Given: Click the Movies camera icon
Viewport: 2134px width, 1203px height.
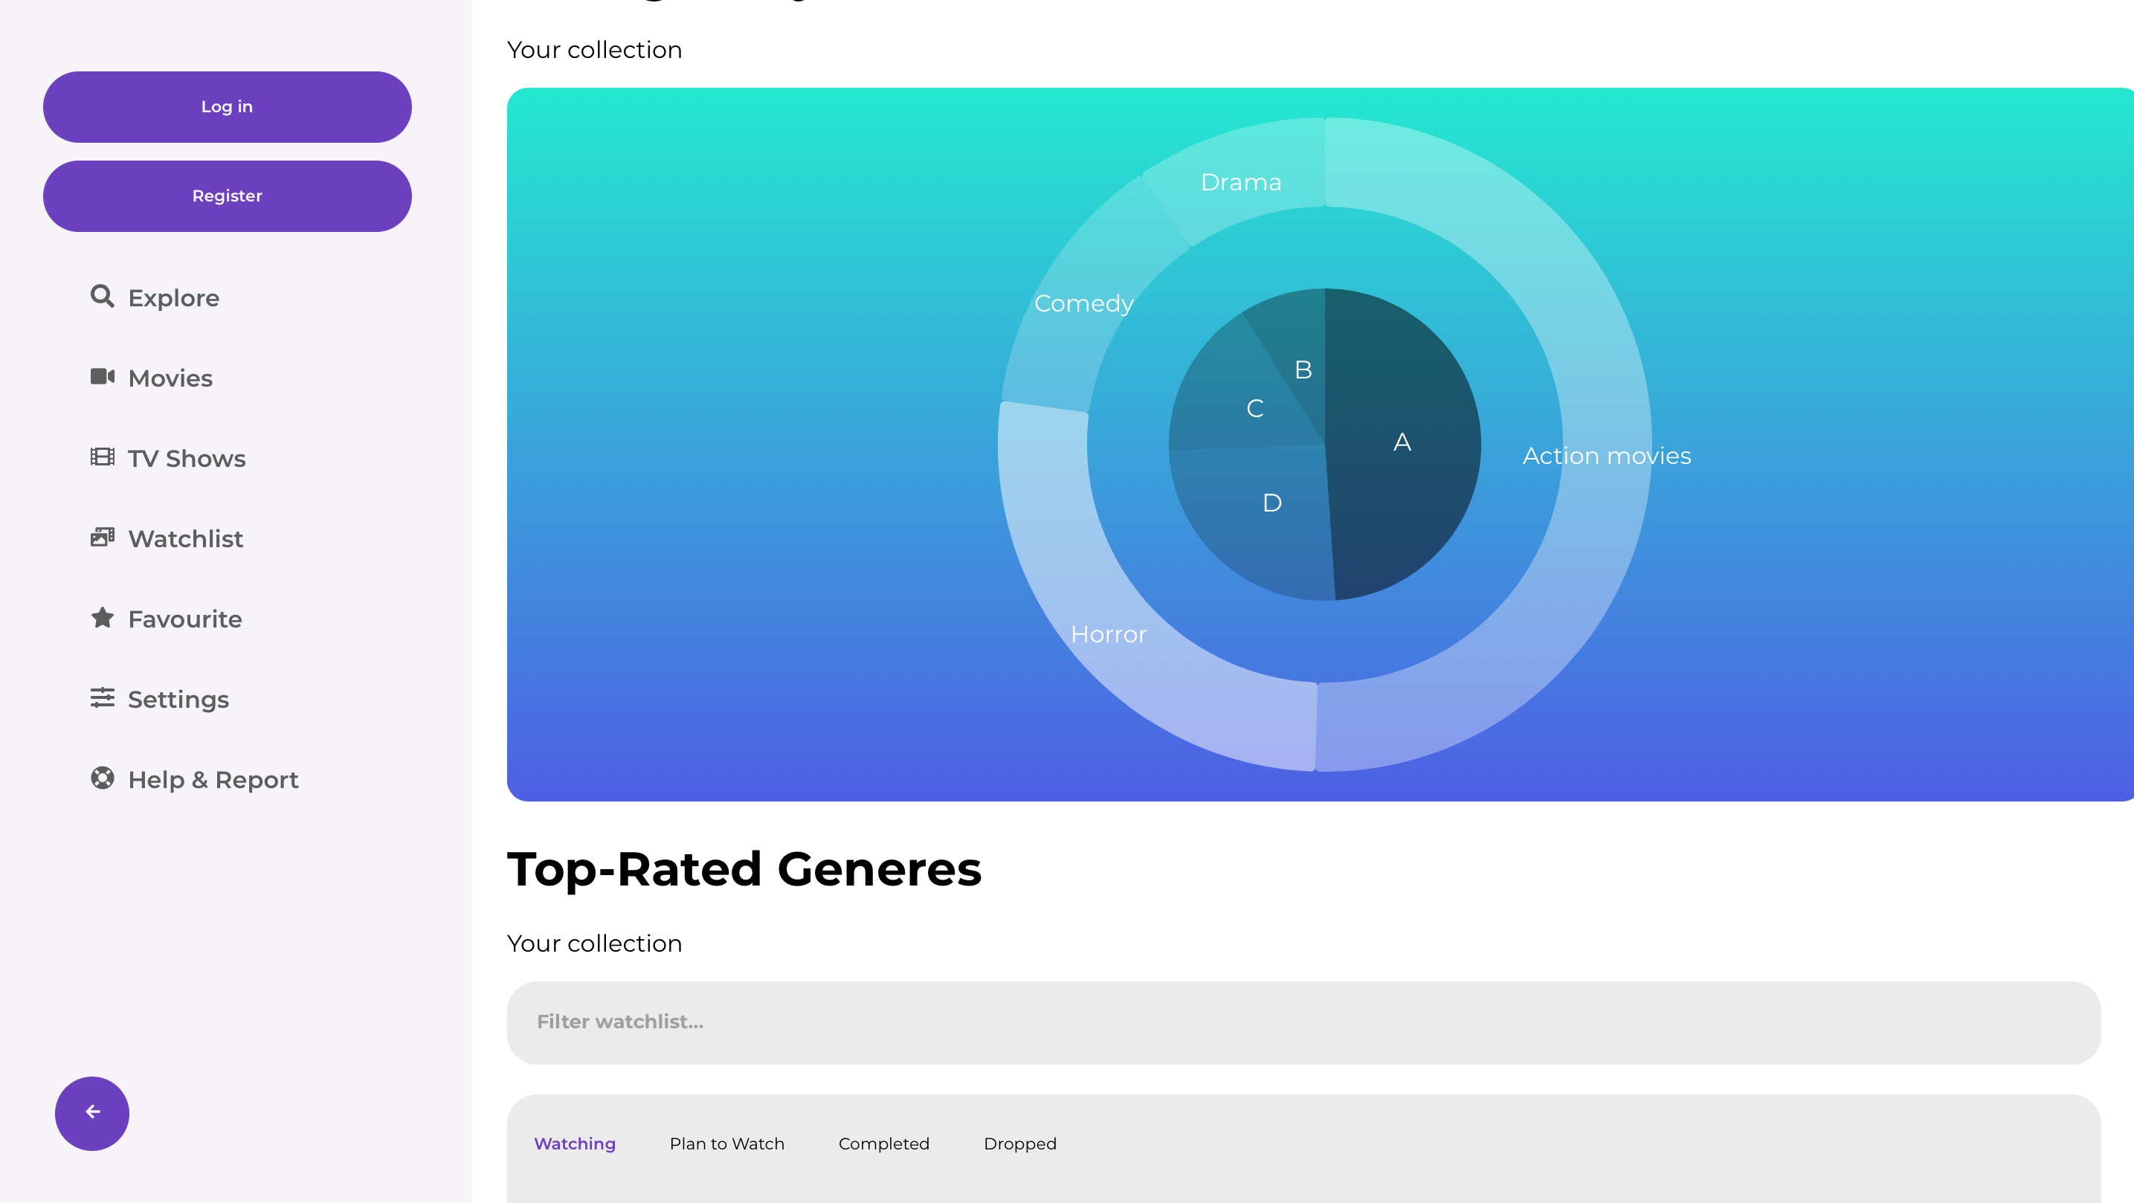Looking at the screenshot, I should [x=102, y=376].
